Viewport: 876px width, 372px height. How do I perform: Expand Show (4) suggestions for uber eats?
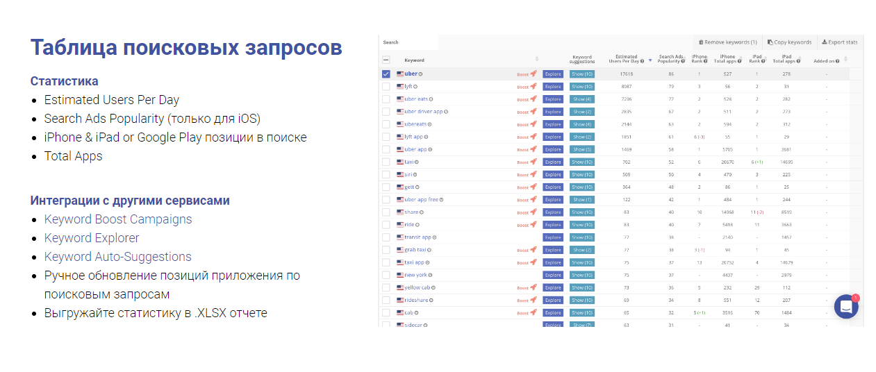(581, 99)
